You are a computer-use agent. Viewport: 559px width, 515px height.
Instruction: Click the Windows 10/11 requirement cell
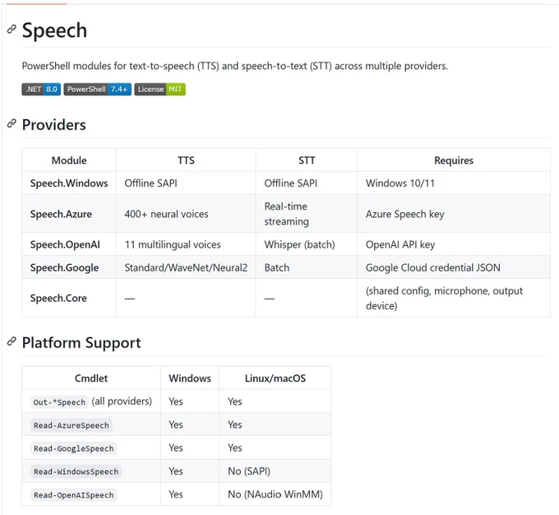(454, 183)
